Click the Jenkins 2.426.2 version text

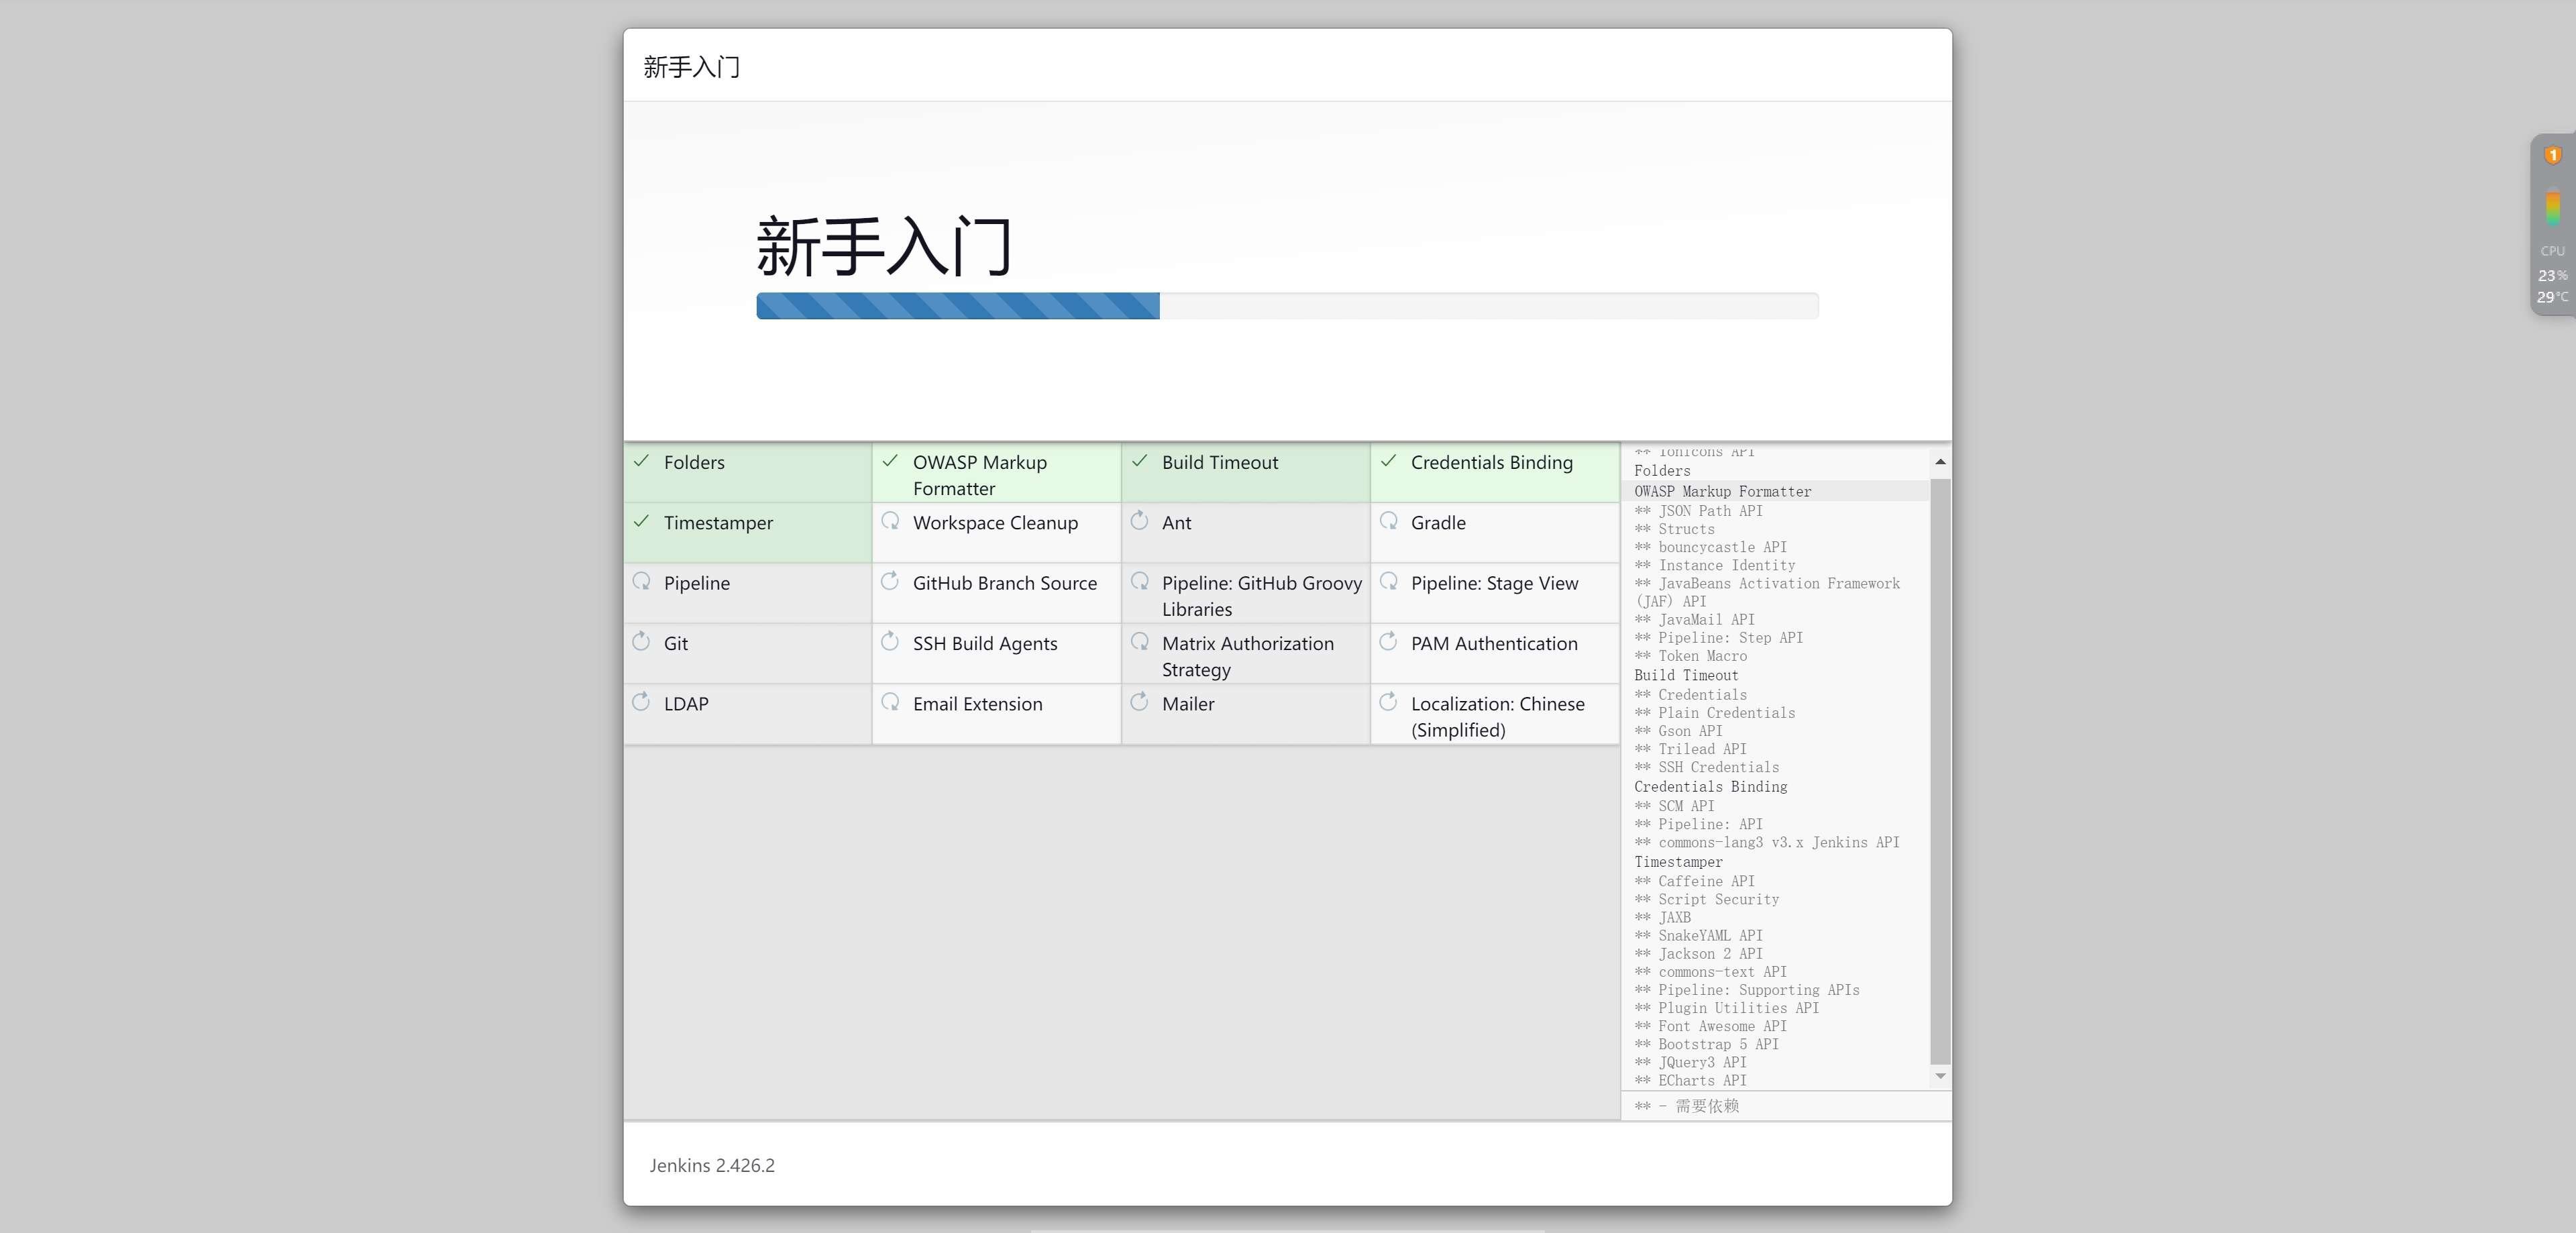pos(712,1165)
